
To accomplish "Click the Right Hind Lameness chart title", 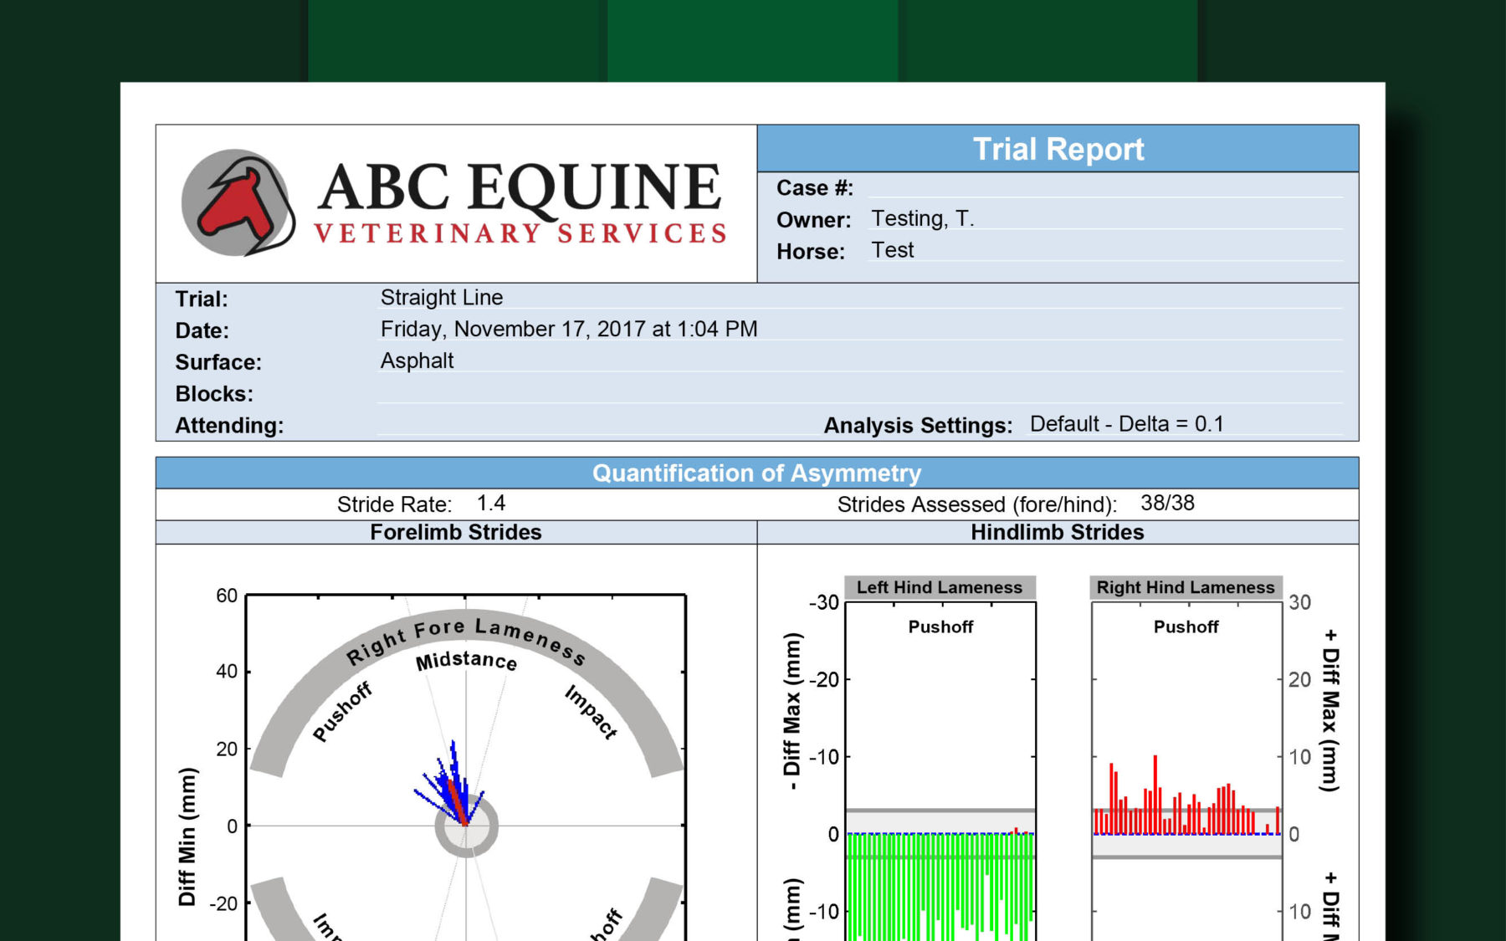I will click(x=1185, y=587).
